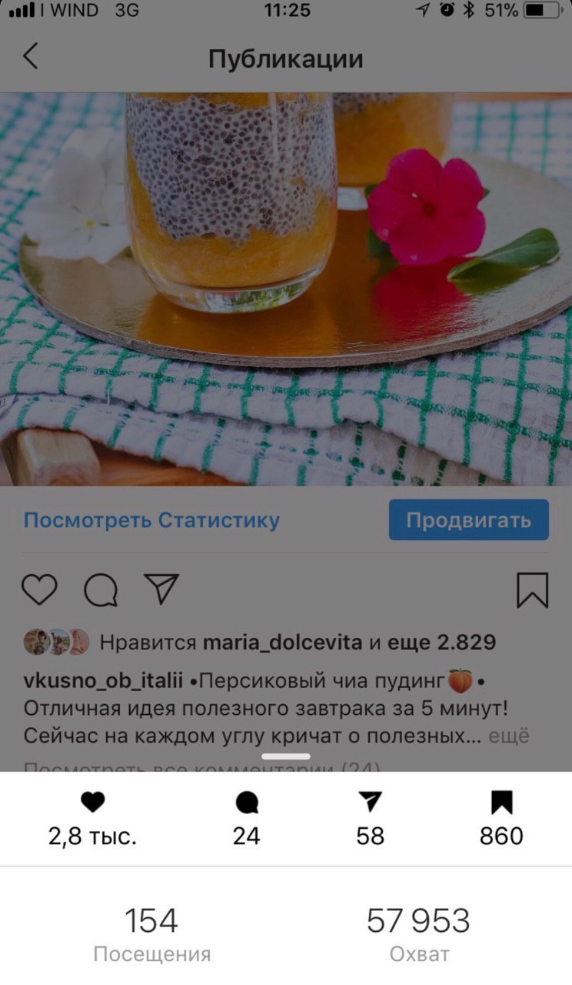Viewport: 572px width, 985px height.
Task: Save the post with the bookmark outline icon
Action: (x=532, y=591)
